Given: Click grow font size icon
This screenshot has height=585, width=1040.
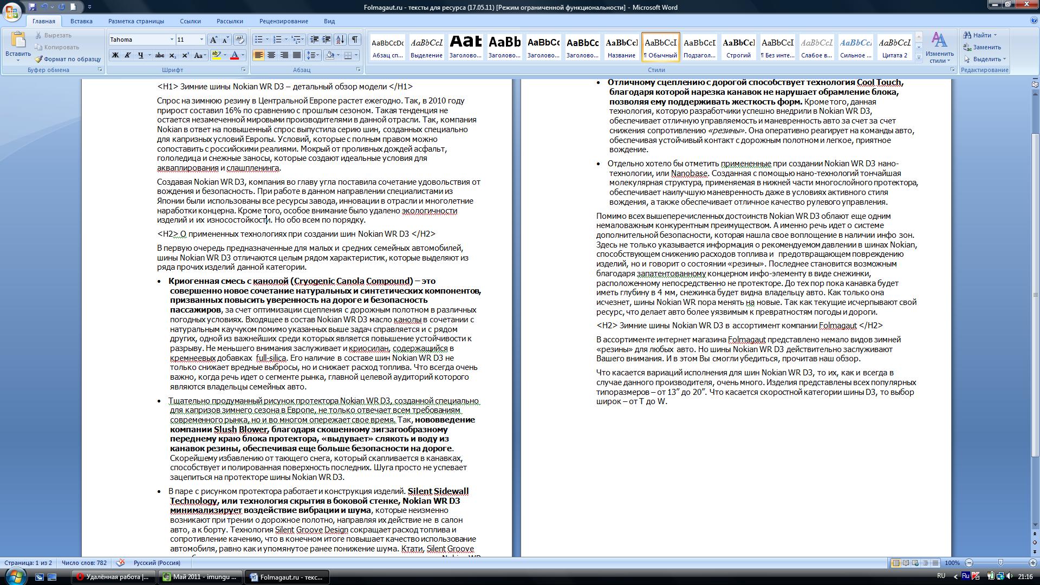Looking at the screenshot, I should [x=213, y=40].
